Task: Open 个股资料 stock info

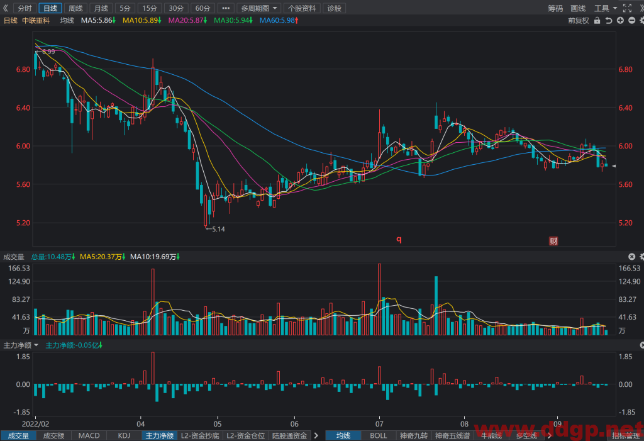Action: pos(302,8)
